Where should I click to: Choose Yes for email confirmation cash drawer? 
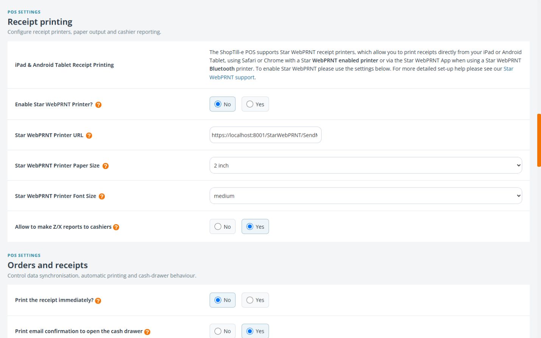pos(255,331)
